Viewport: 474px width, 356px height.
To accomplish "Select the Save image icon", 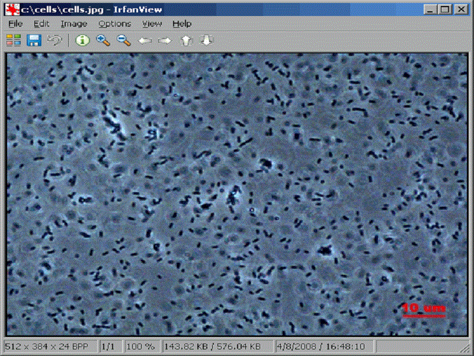I will click(35, 40).
